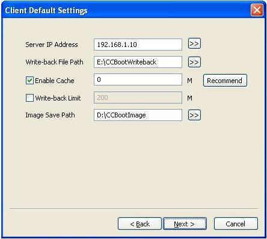Return with the < Back button
267x239 pixels.
tap(140, 223)
